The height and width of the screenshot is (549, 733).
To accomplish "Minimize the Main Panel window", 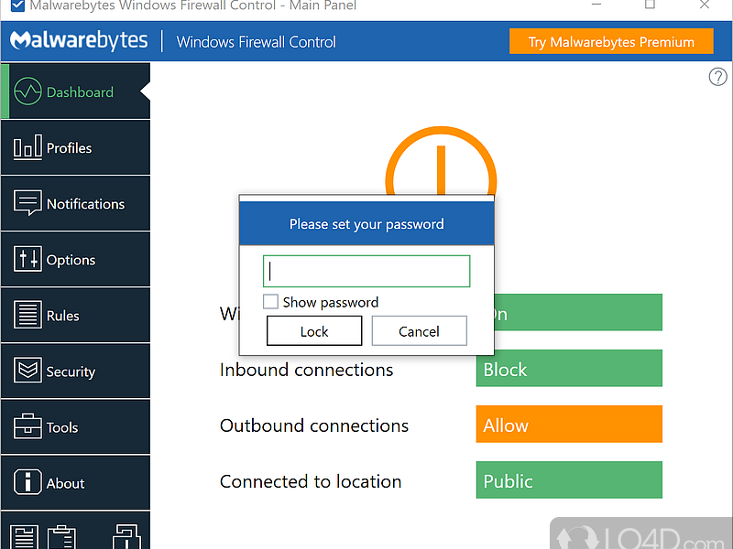I will point(596,5).
